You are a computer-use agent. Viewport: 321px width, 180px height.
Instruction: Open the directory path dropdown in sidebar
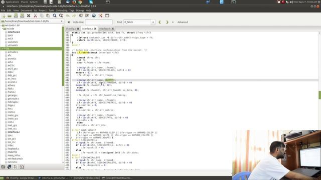click(62, 21)
